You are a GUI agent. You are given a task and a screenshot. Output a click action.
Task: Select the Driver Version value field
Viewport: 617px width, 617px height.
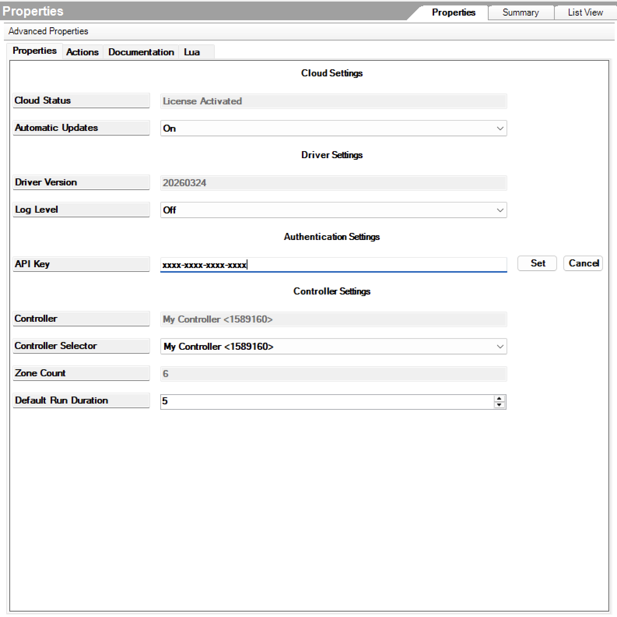click(333, 183)
